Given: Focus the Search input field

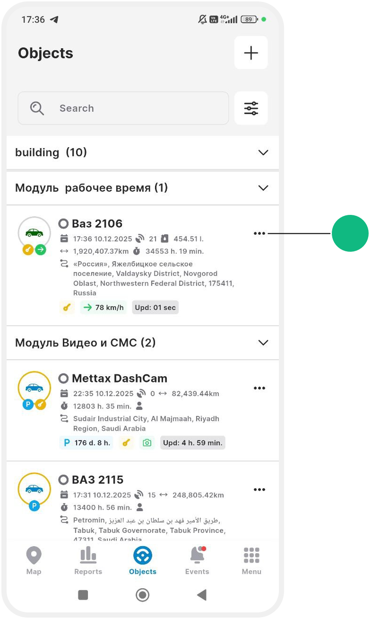Looking at the screenshot, I should click(x=124, y=108).
